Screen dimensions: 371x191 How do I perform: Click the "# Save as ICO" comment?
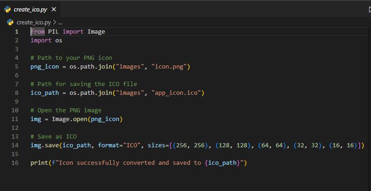(x=53, y=137)
